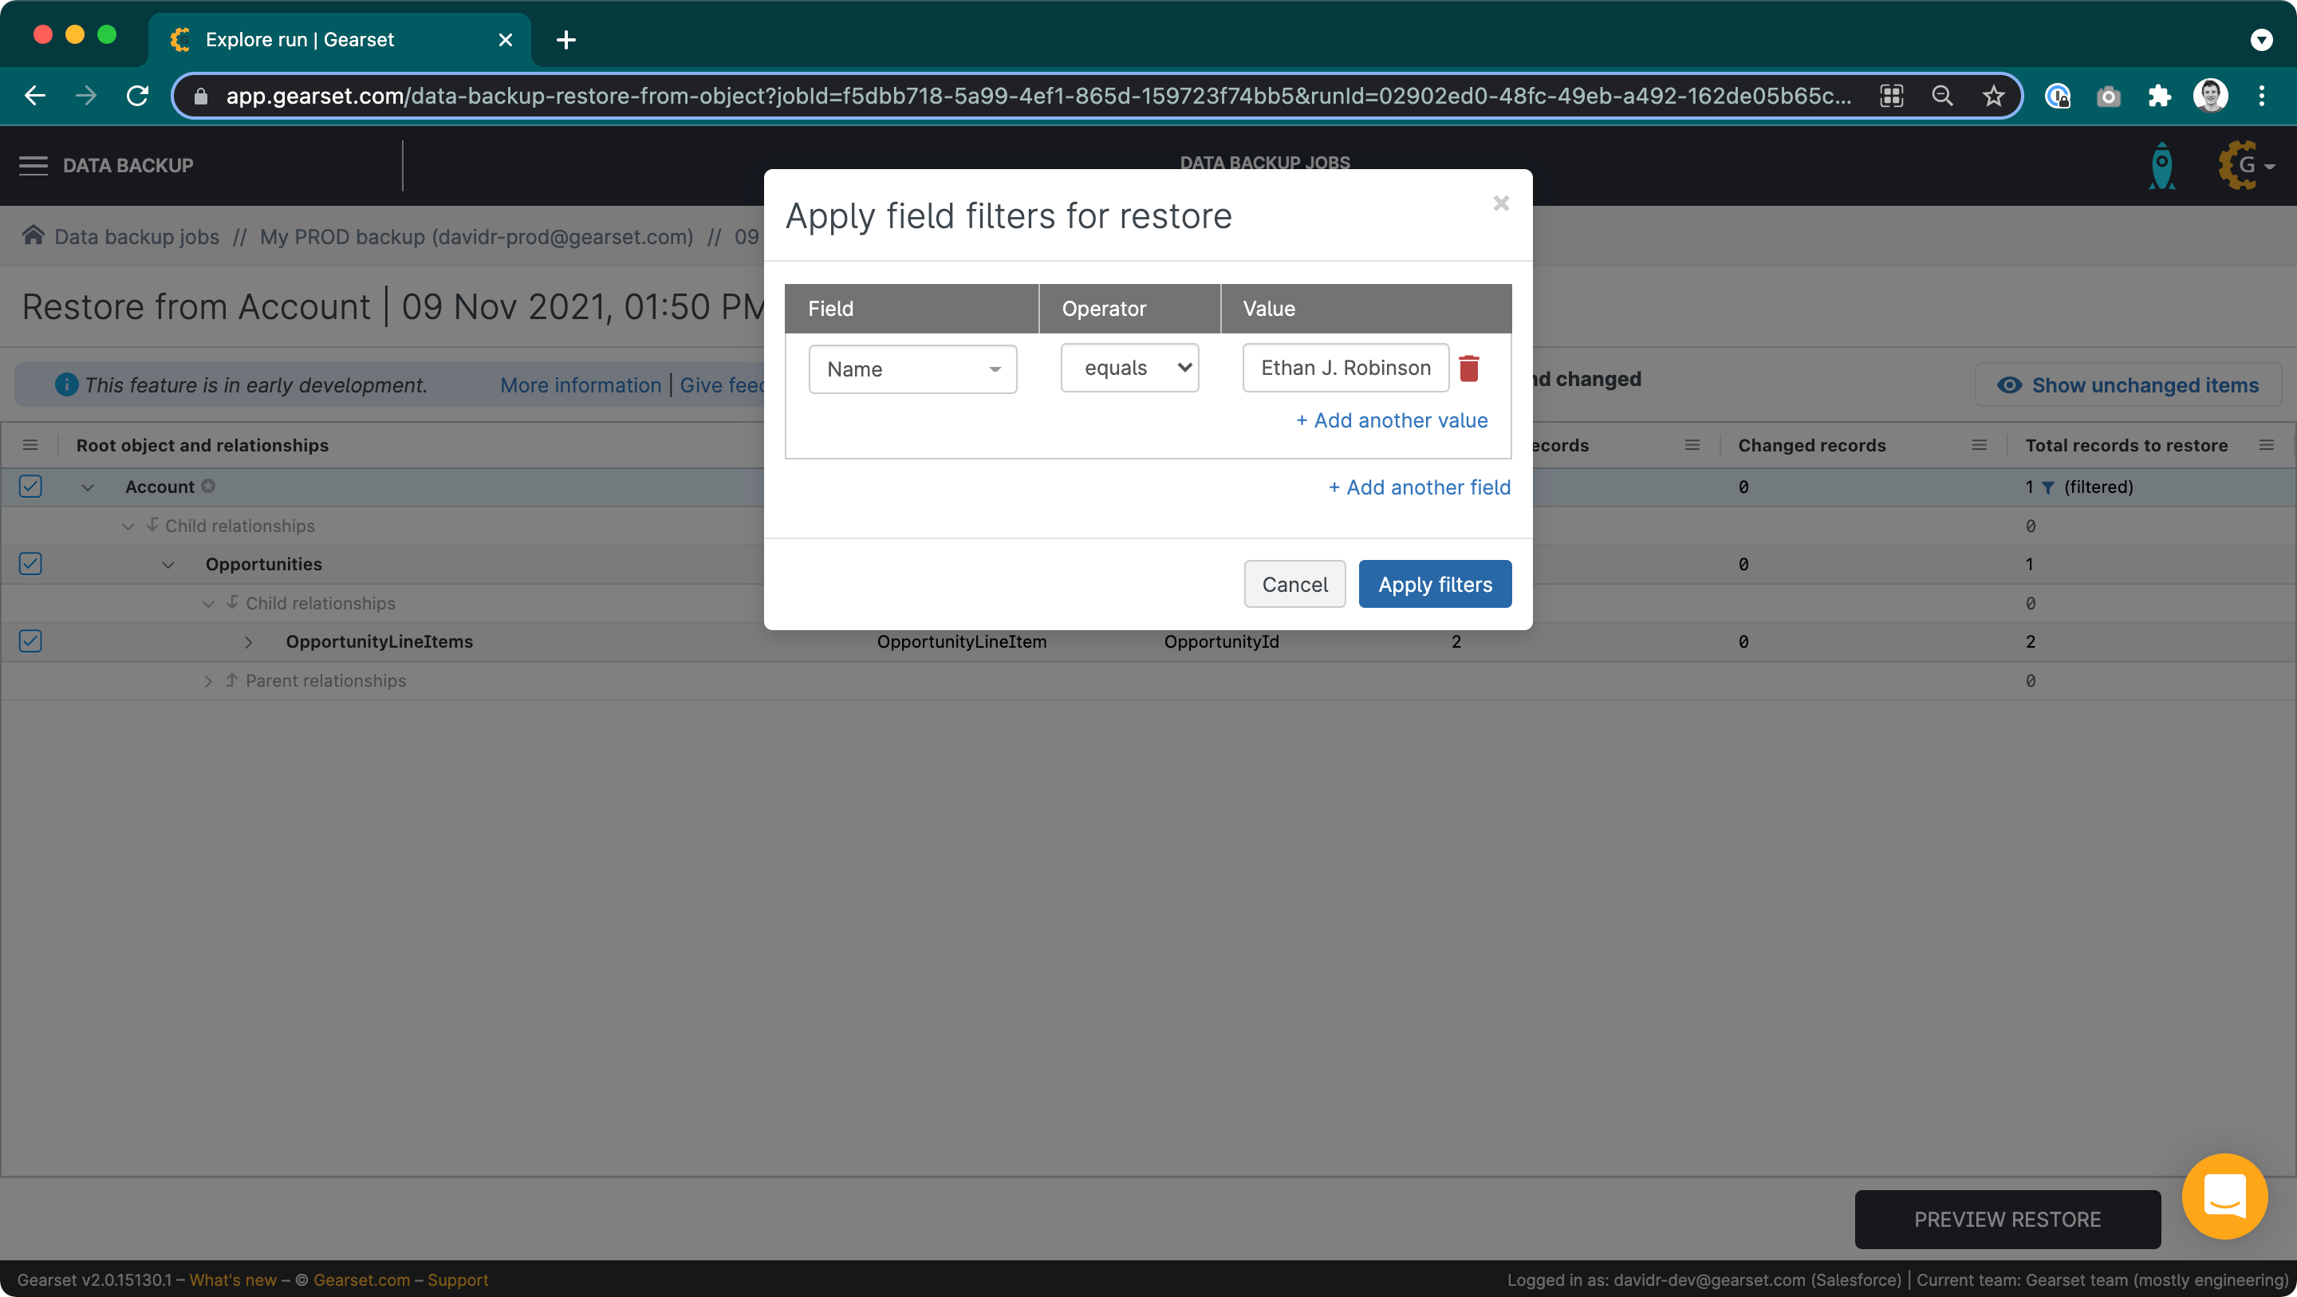Reload the page
Image resolution: width=2297 pixels, height=1297 pixels.
[137, 97]
